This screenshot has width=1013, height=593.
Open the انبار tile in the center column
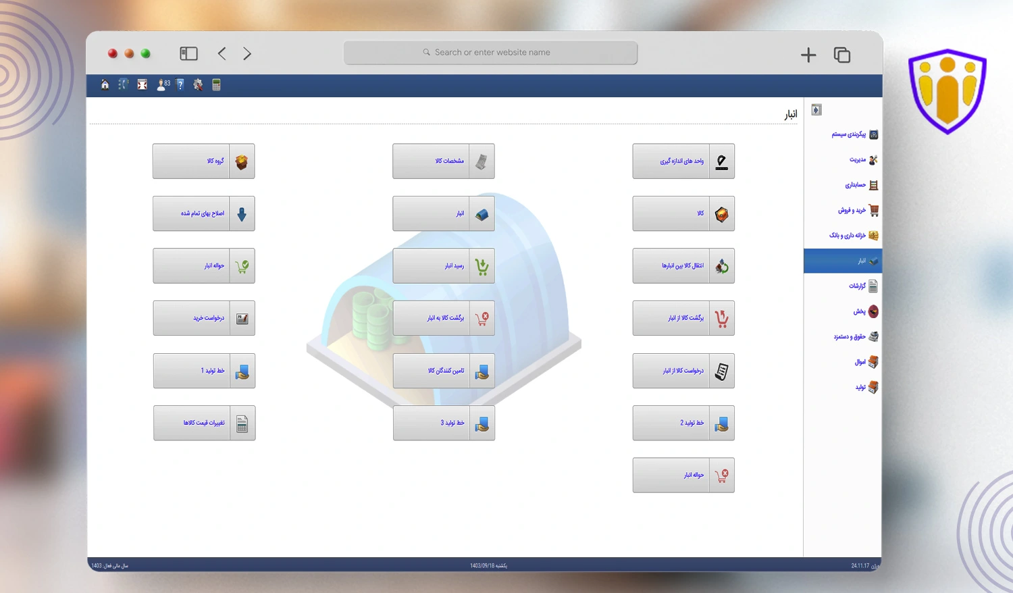point(444,213)
